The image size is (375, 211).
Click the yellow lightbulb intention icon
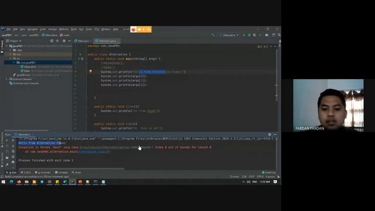click(x=90, y=72)
